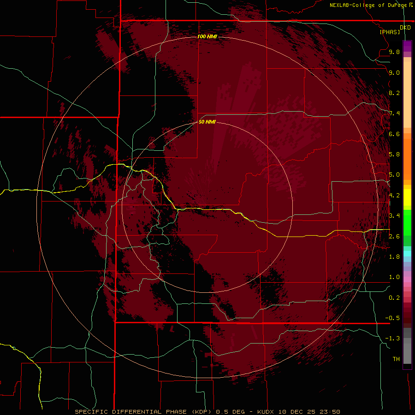Viewport: 415px width, 415px height.
Task: Click the KUDX station identifier in the caption
Action: 266,412
